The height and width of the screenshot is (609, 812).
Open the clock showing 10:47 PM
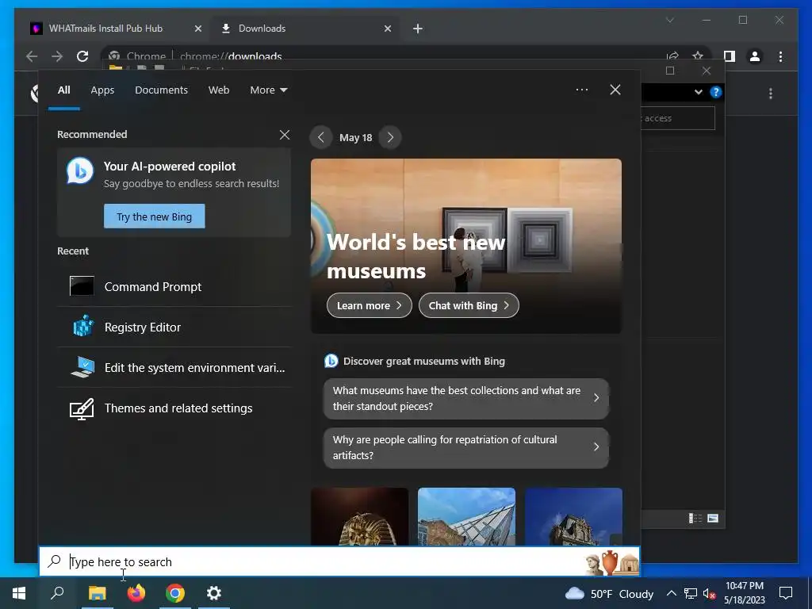[x=745, y=593]
